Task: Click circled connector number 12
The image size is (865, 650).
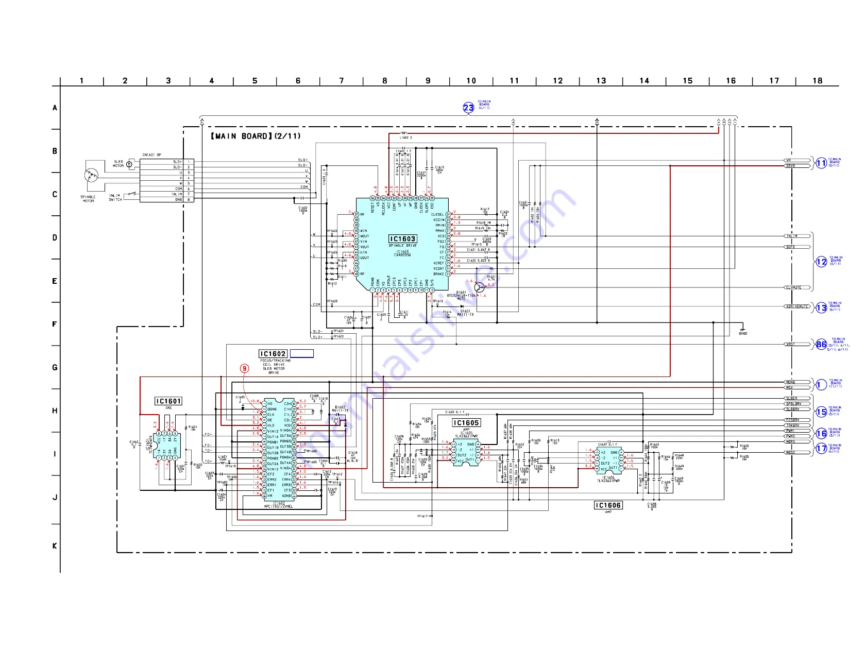Action: (821, 262)
